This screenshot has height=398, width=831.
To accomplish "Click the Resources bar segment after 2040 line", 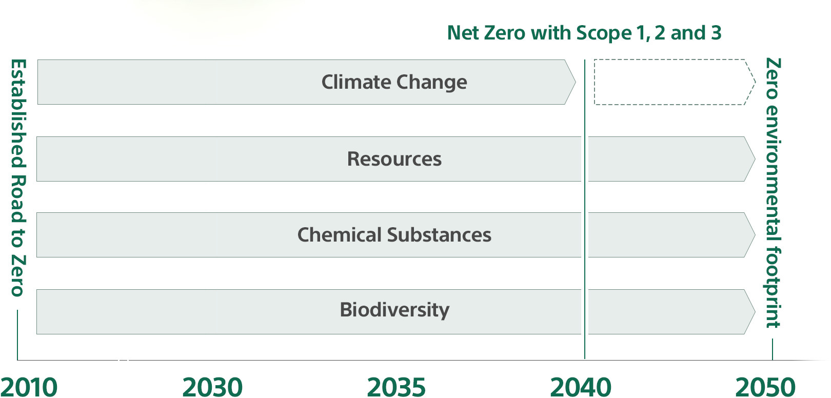I will (x=667, y=159).
